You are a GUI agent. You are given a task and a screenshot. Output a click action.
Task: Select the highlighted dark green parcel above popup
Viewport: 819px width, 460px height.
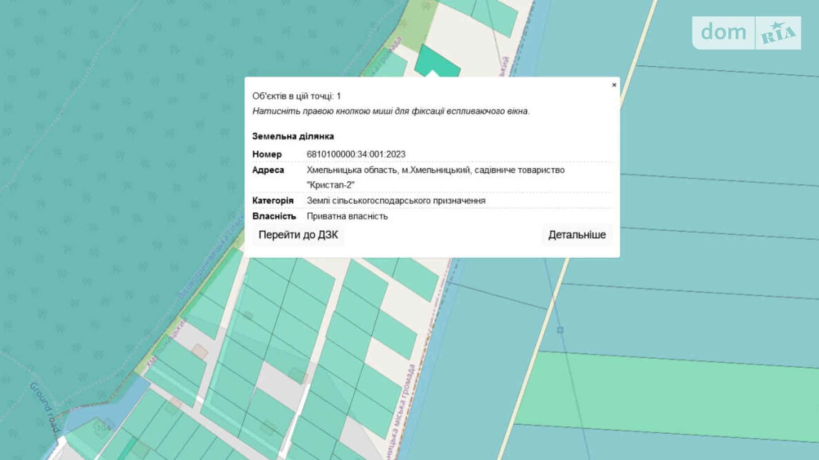coord(436,62)
